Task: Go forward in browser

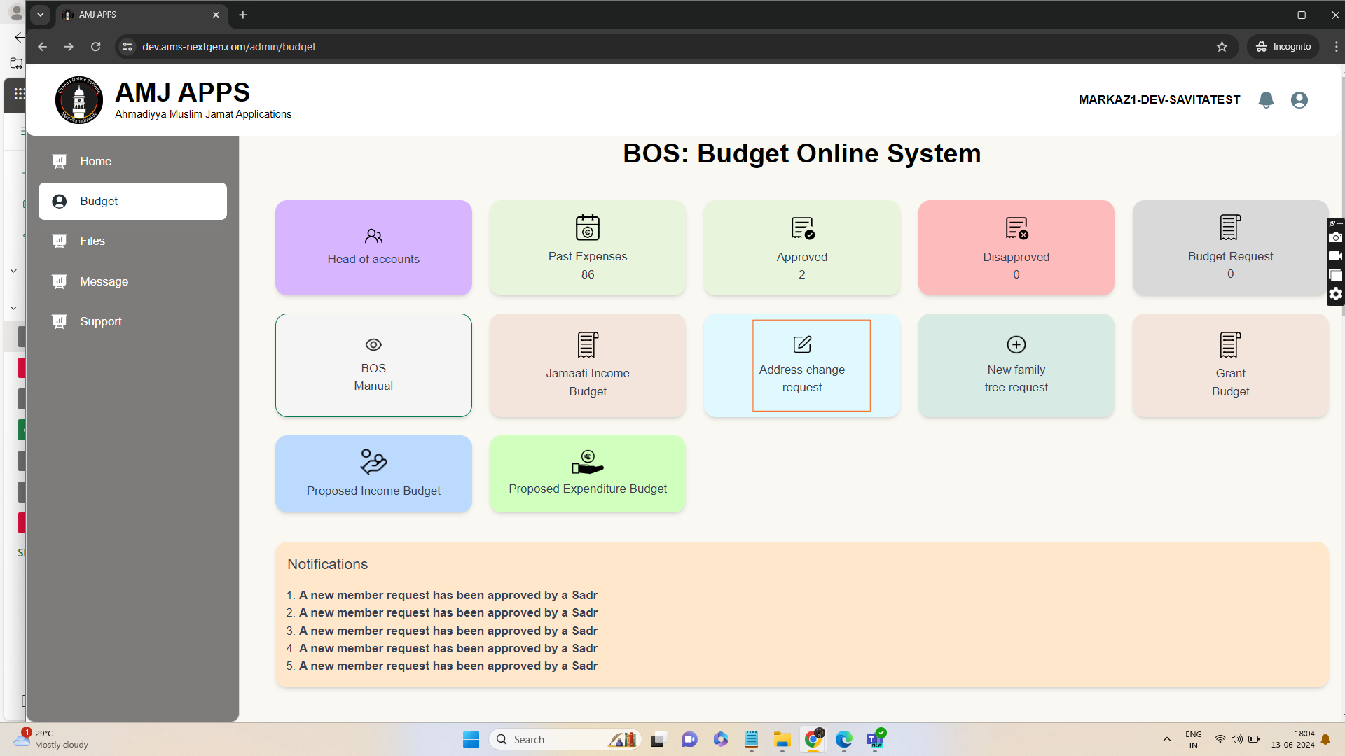Action: tap(69, 47)
